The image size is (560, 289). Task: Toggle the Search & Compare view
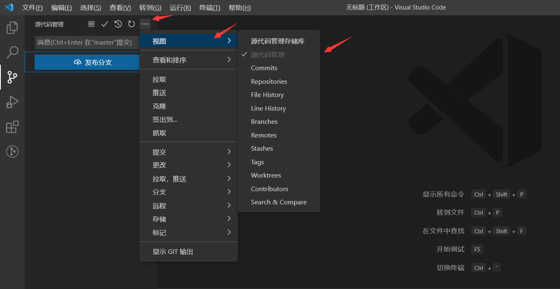pyautogui.click(x=279, y=202)
